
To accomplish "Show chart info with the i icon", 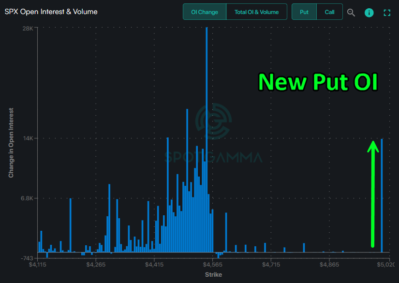I will click(x=369, y=13).
